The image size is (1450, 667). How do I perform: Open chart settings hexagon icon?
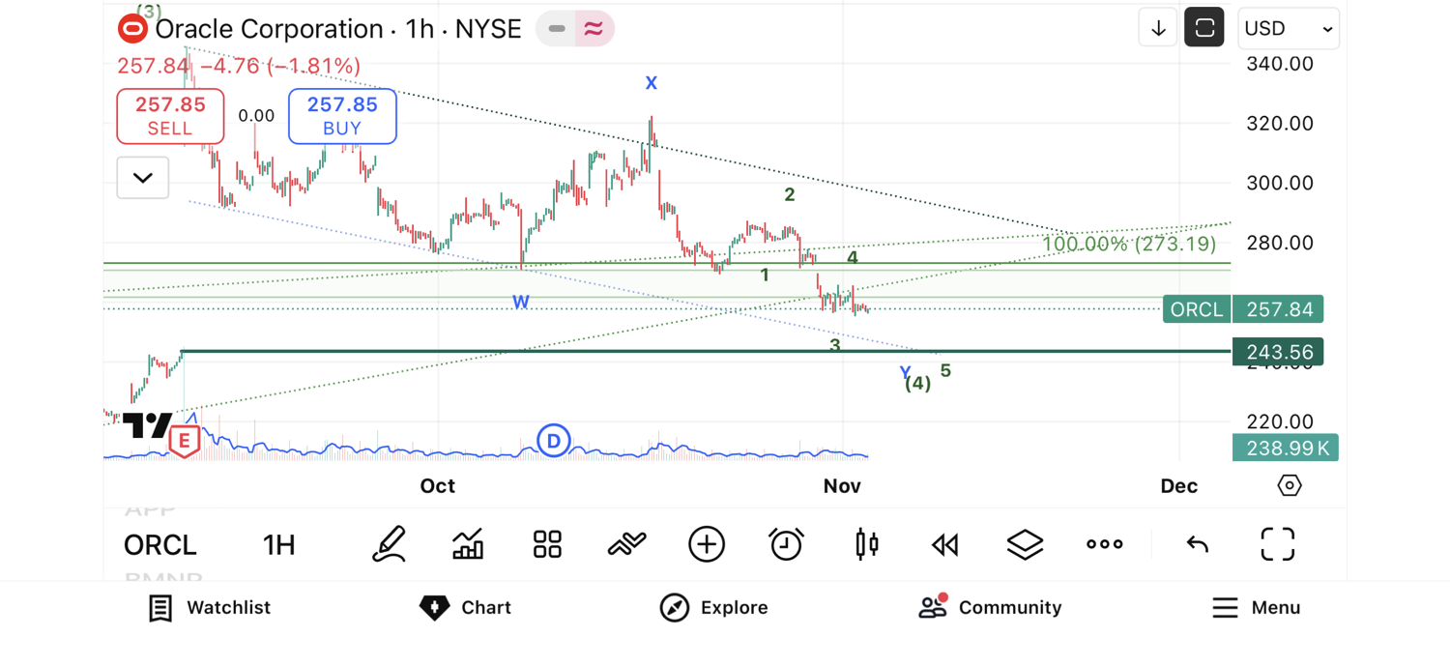(x=1290, y=485)
